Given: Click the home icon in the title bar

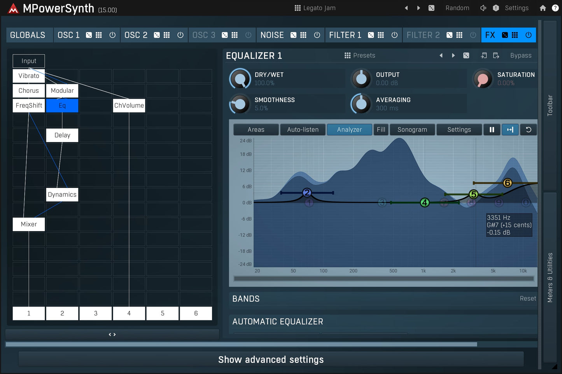Looking at the screenshot, I should 543,8.
